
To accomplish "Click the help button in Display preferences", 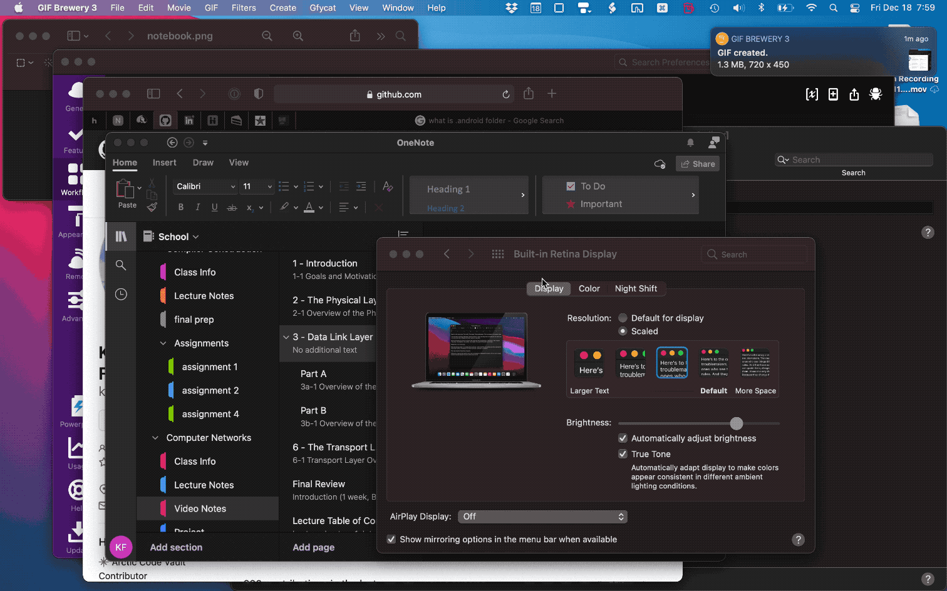I will click(798, 540).
